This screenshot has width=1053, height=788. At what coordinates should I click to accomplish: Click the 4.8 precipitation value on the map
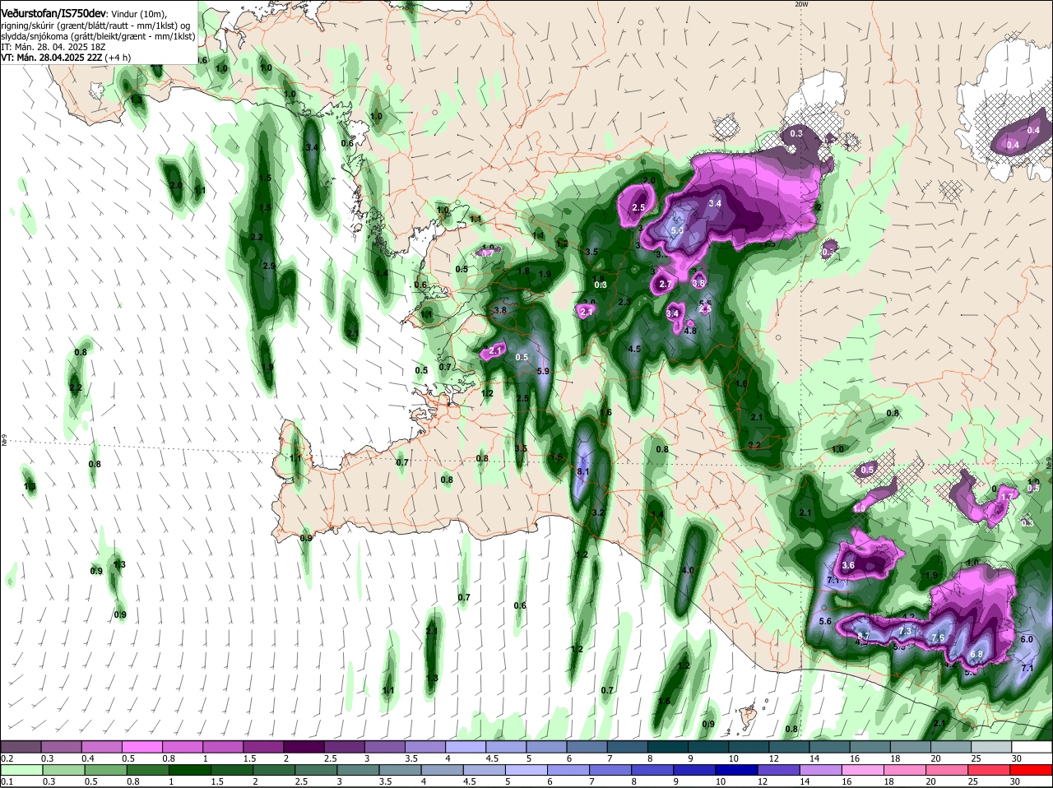coord(690,331)
